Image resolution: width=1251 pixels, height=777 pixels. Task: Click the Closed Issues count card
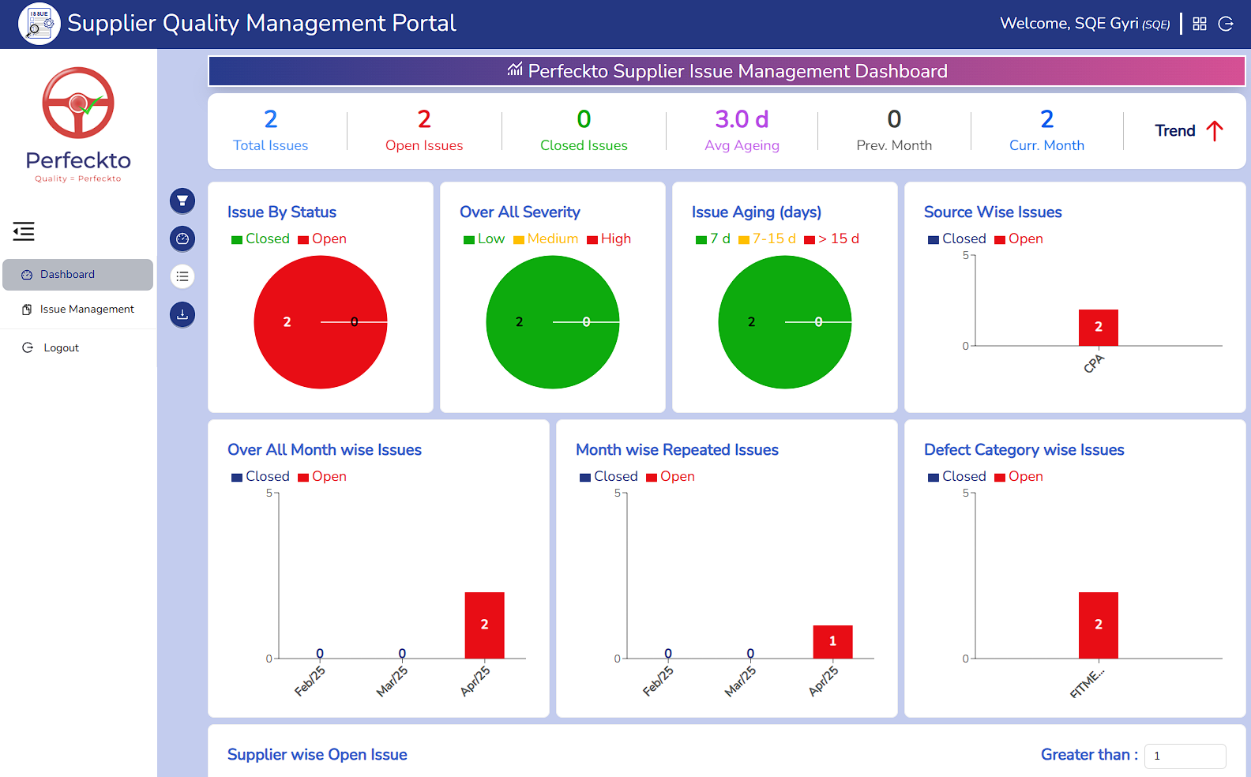[584, 130]
